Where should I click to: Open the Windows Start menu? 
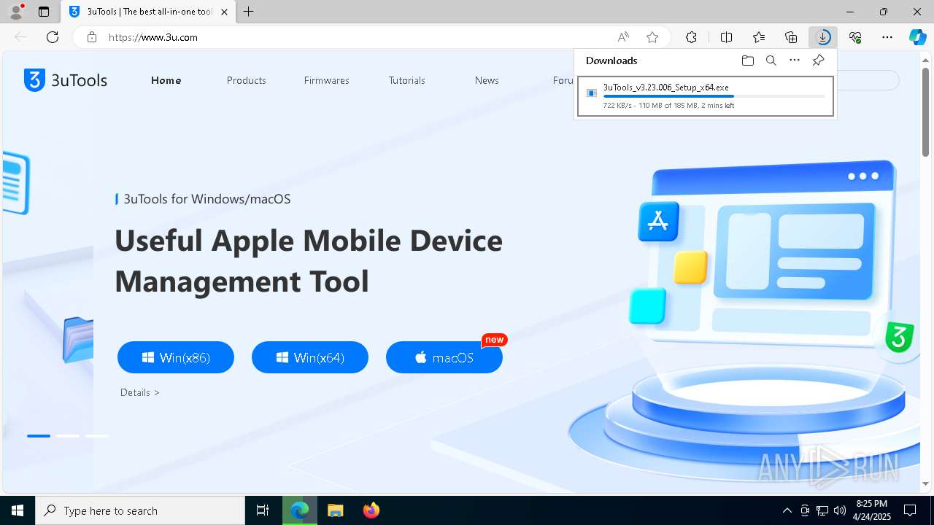pyautogui.click(x=18, y=510)
